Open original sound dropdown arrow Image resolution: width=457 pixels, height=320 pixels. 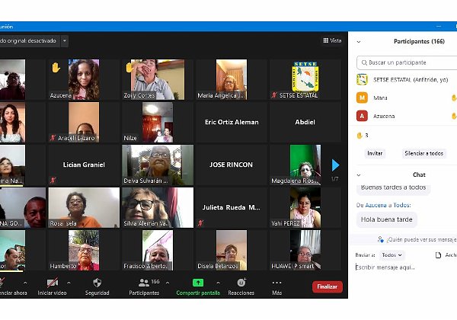tap(65, 41)
